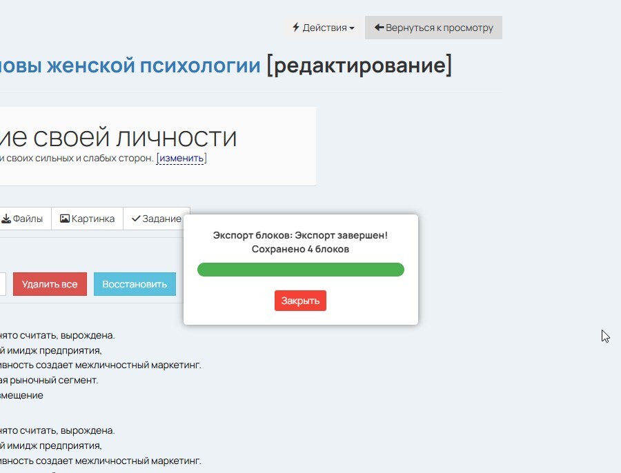The height and width of the screenshot is (473, 621).
Task: Click the green export progress bar
Action: click(x=300, y=270)
